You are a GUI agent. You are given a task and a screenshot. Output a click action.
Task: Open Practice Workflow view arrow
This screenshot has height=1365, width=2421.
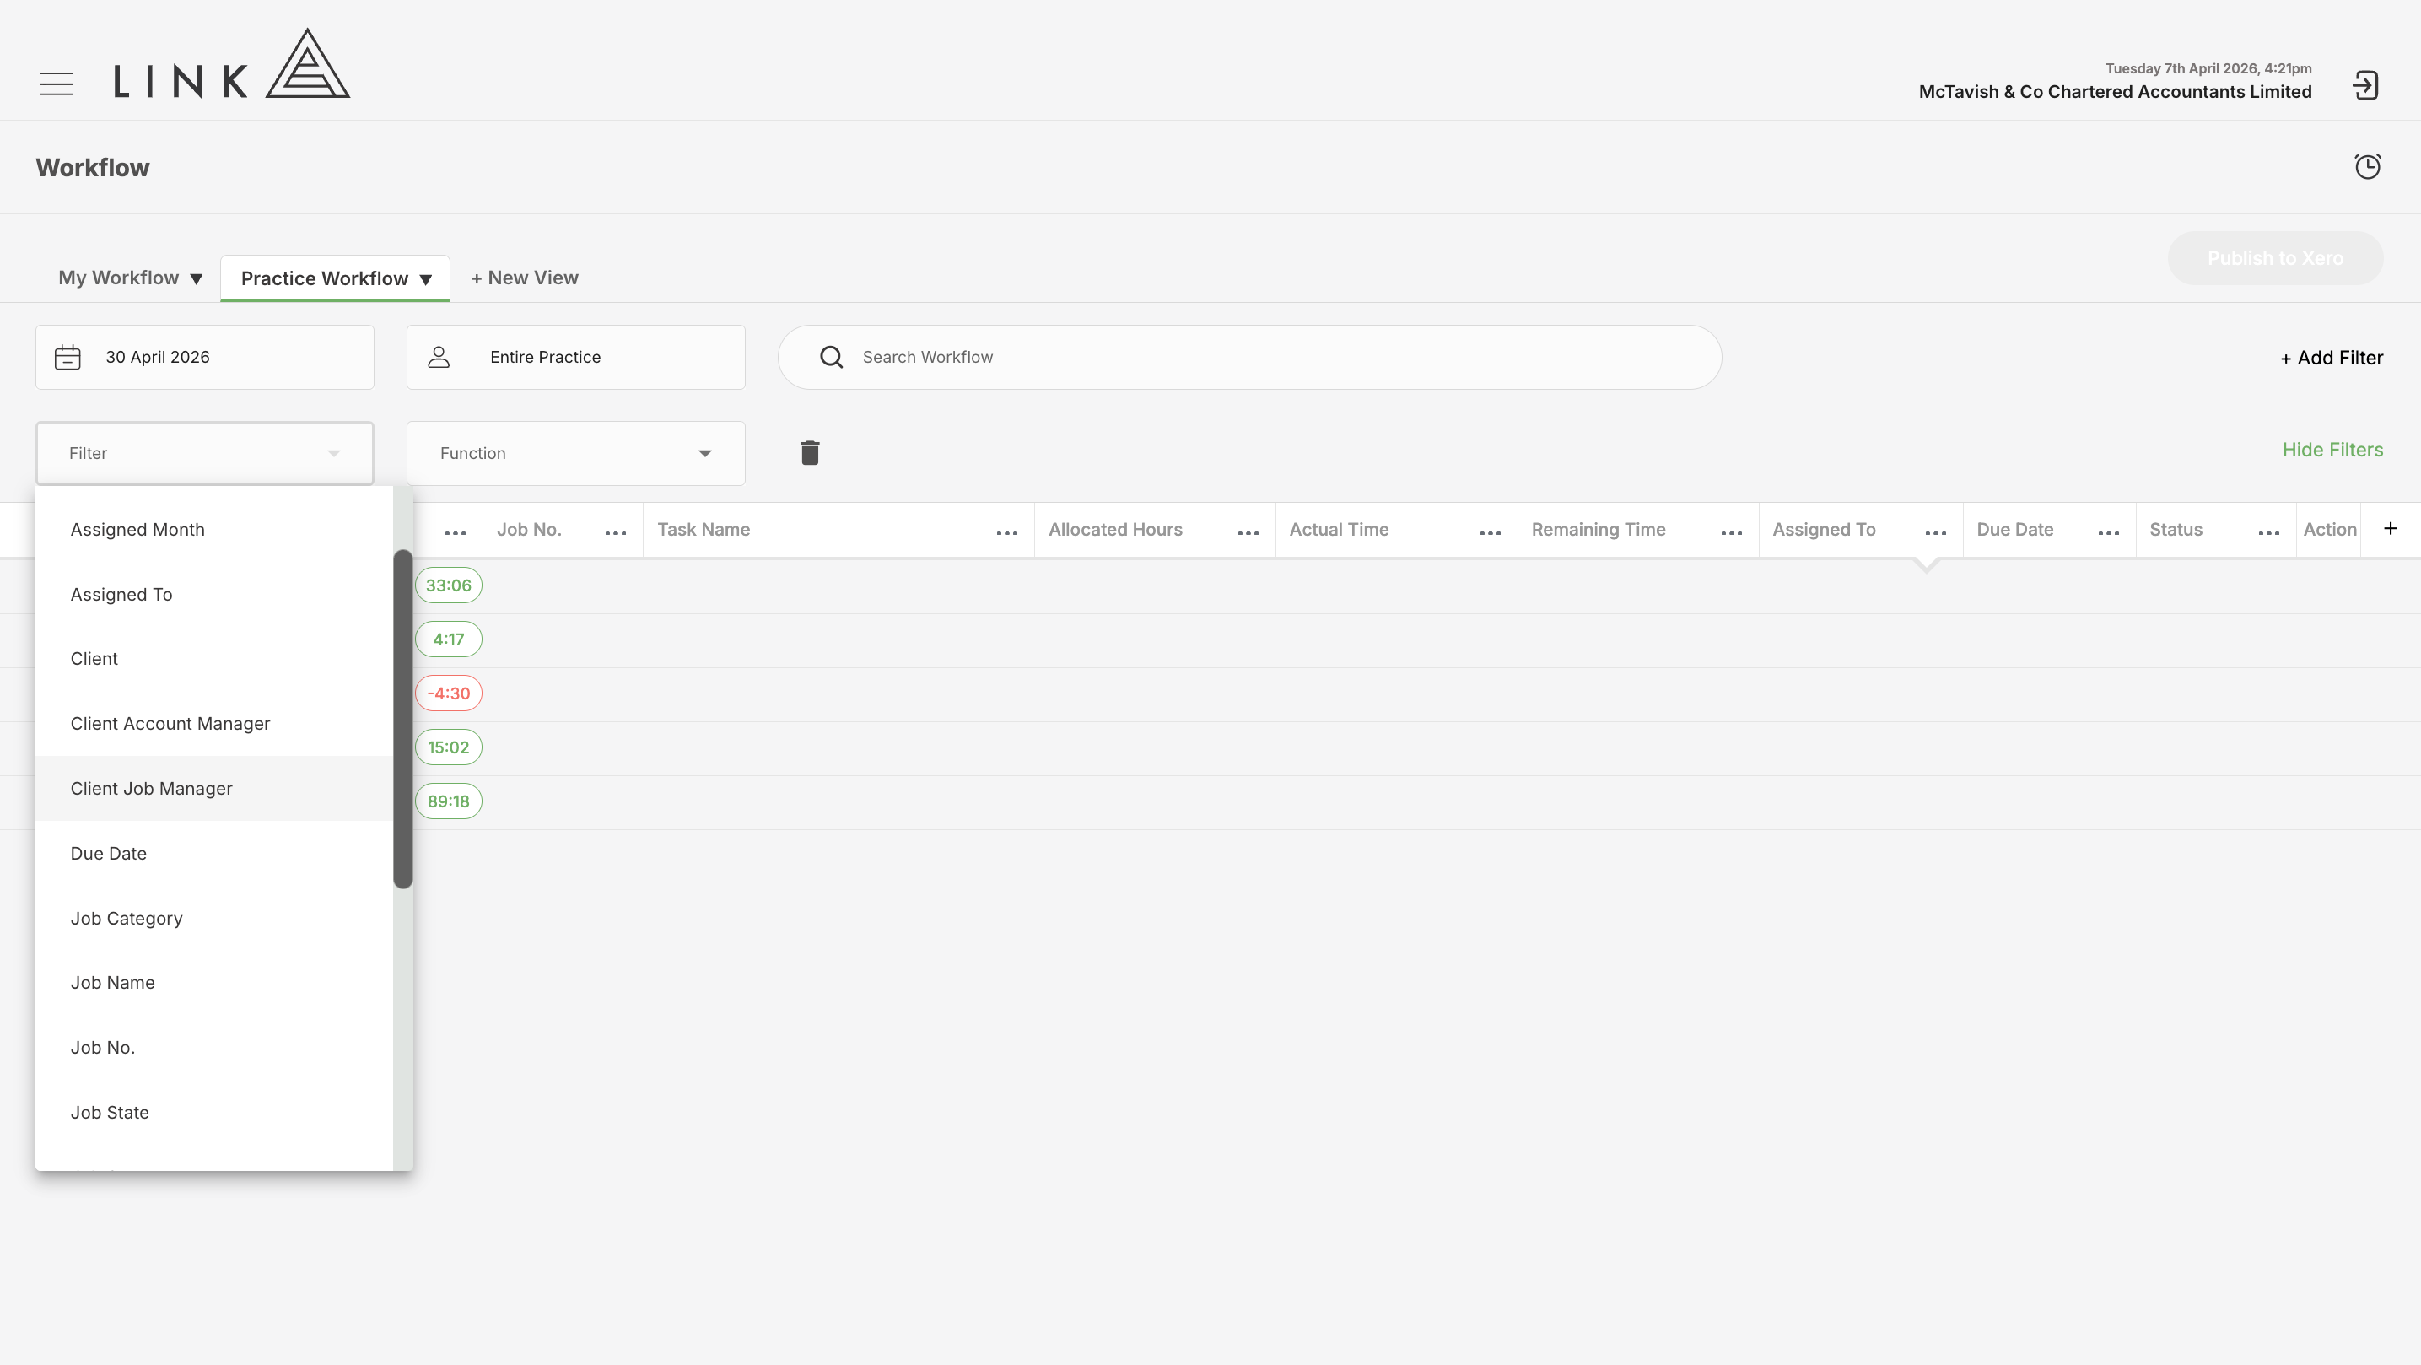426,280
